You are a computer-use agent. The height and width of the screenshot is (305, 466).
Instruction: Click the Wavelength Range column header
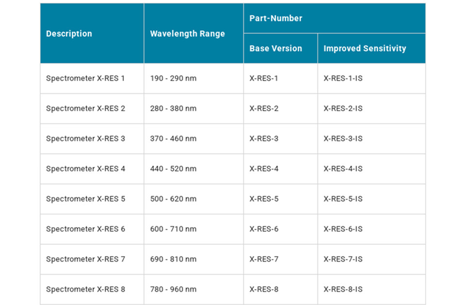(187, 34)
